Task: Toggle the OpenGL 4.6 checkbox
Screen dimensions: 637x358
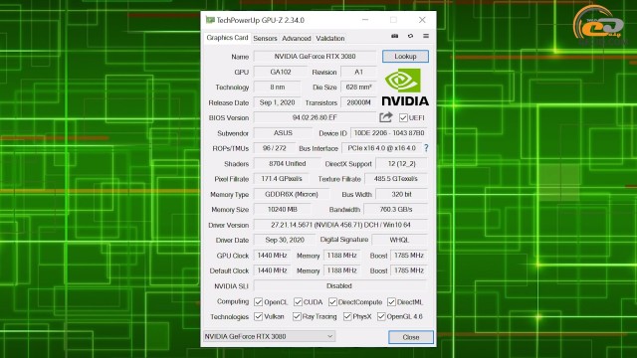Action: coord(381,316)
